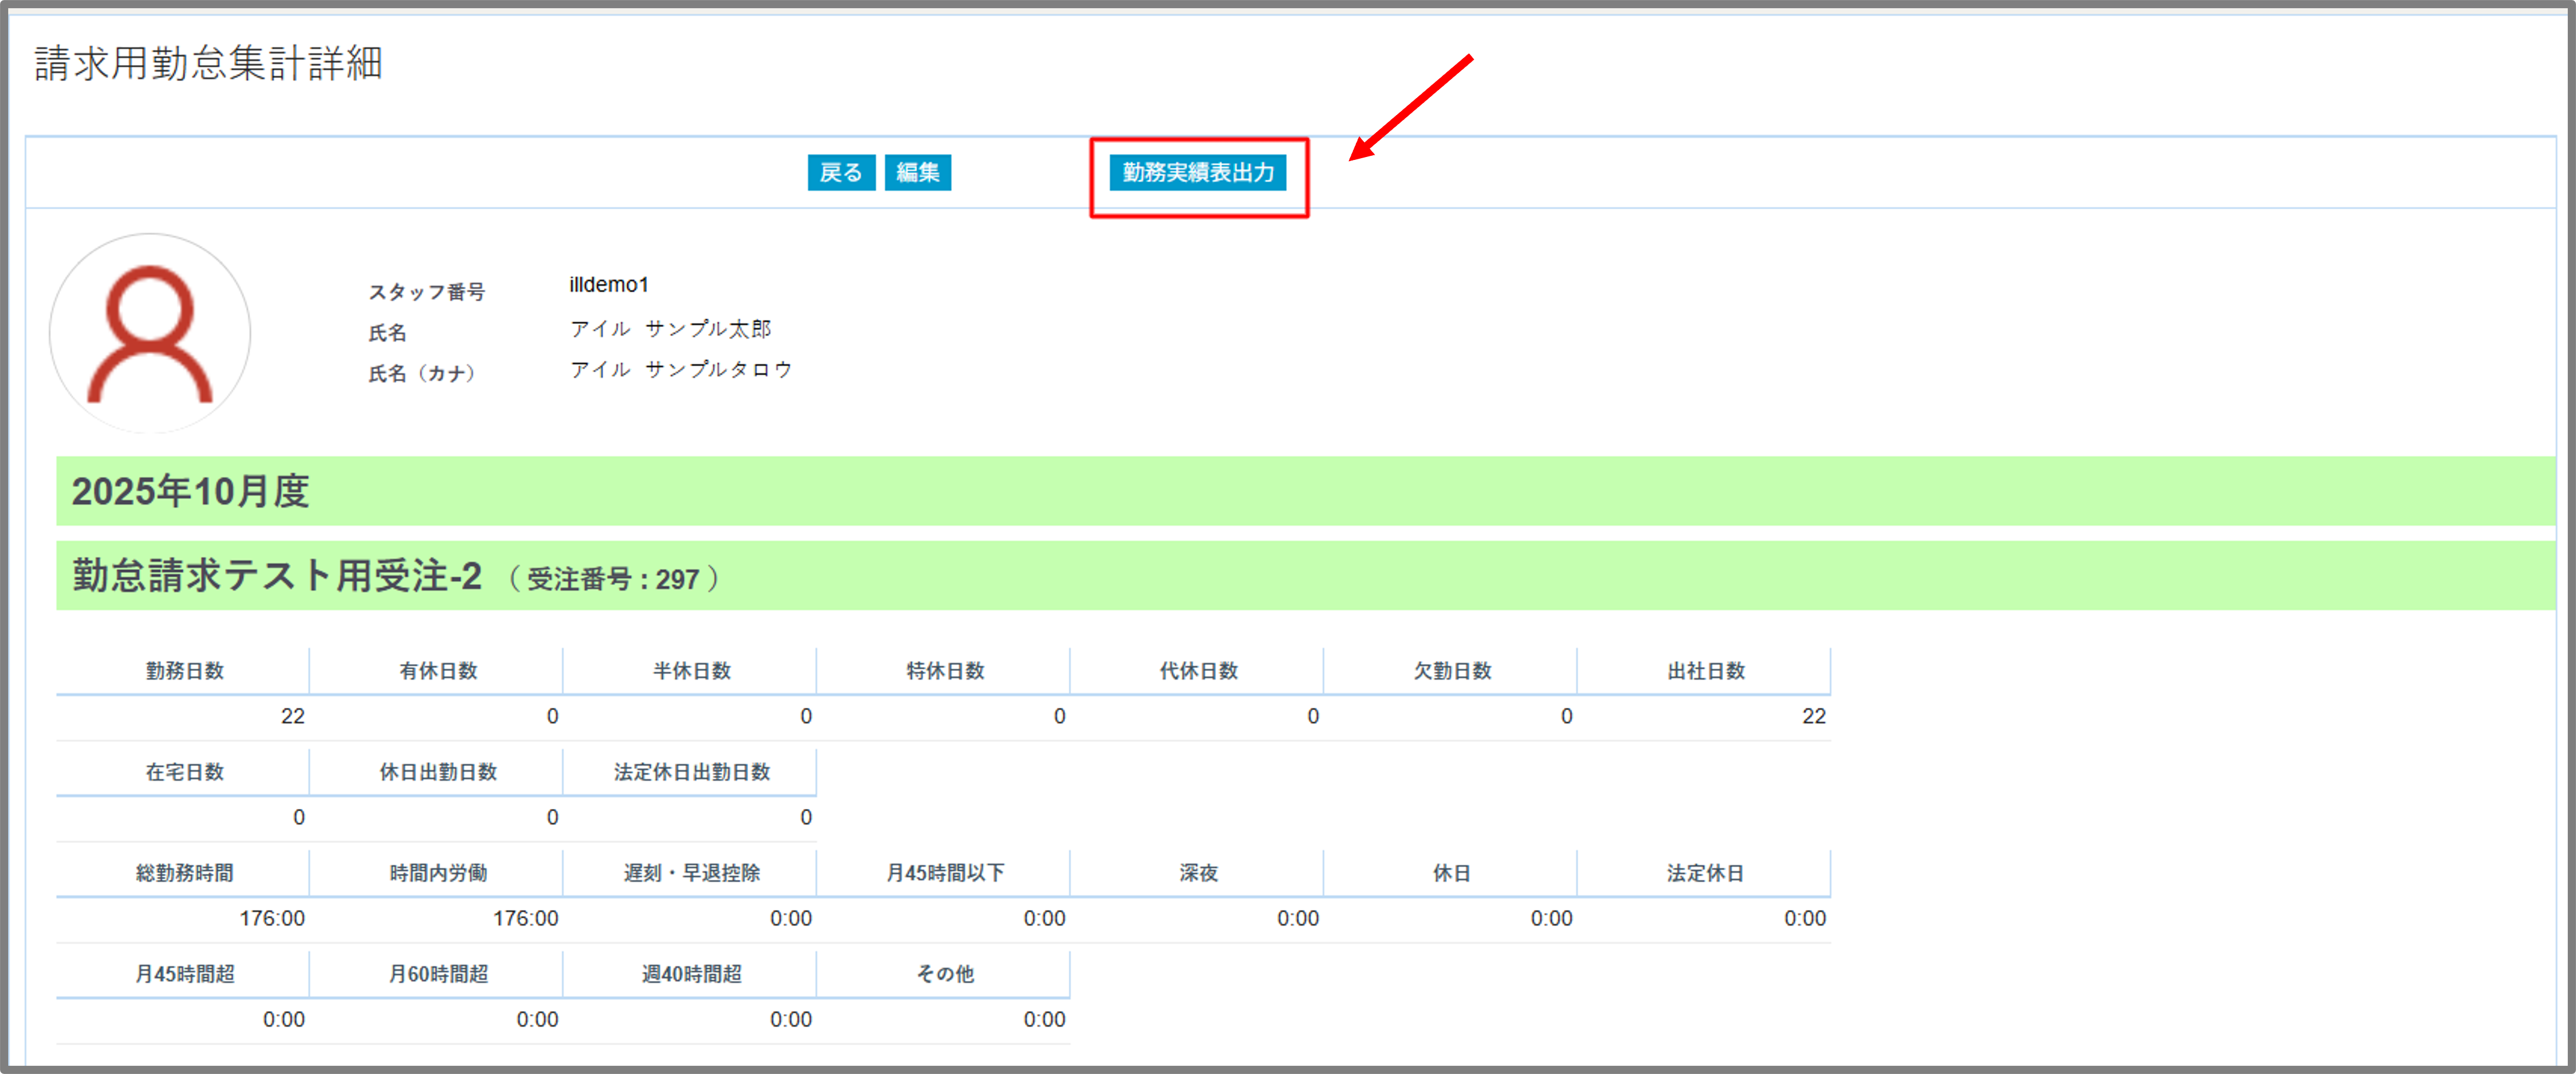Click the 有休日数 column header
Image resolution: width=2576 pixels, height=1074 pixels.
point(438,671)
